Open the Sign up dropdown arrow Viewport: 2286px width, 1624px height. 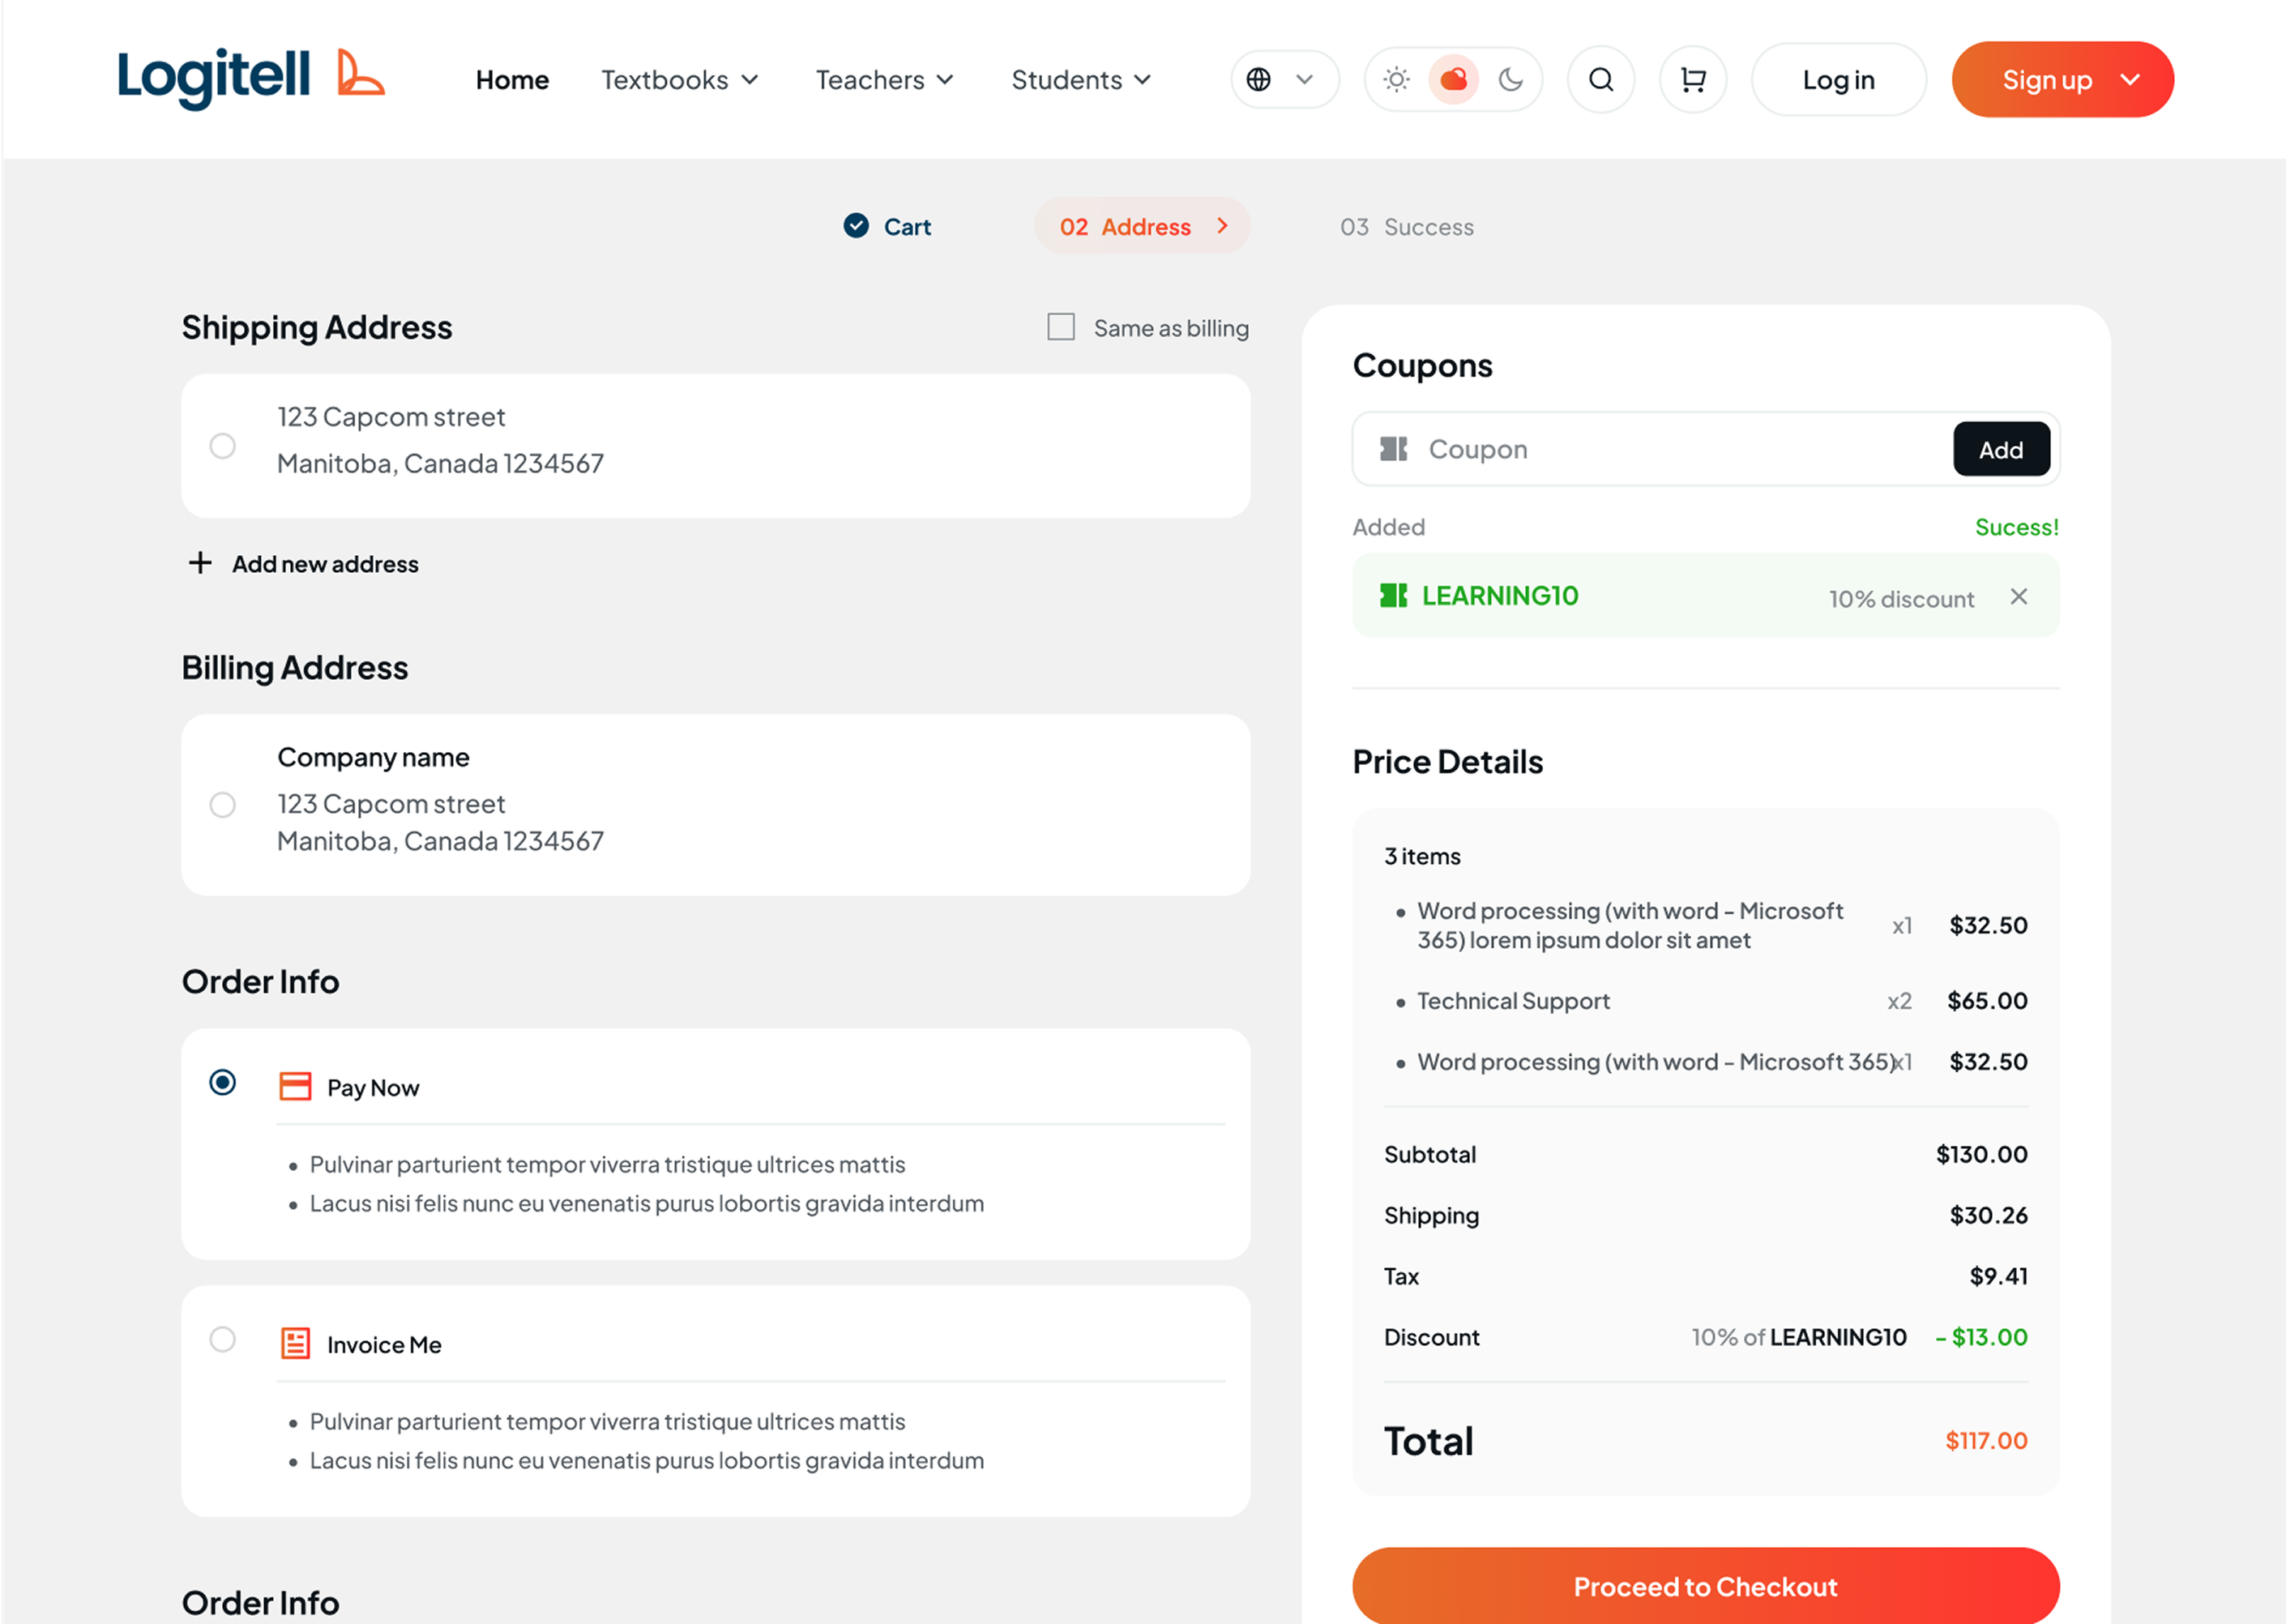[x=2129, y=79]
